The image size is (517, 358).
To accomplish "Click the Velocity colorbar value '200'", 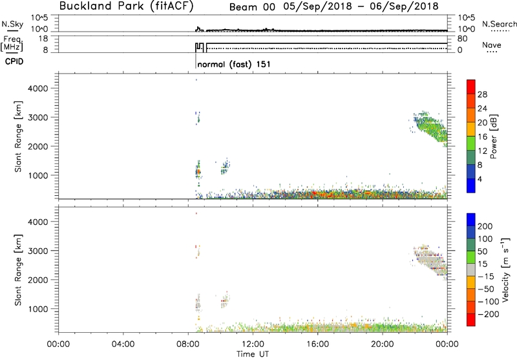I will pyautogui.click(x=485, y=226).
